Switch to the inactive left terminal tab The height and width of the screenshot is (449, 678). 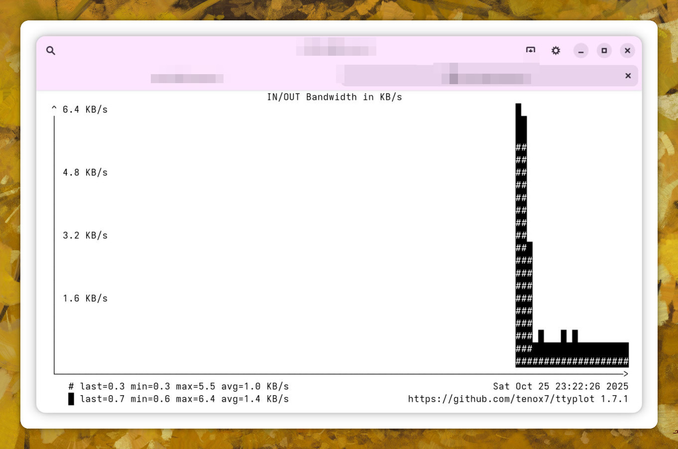tap(187, 78)
